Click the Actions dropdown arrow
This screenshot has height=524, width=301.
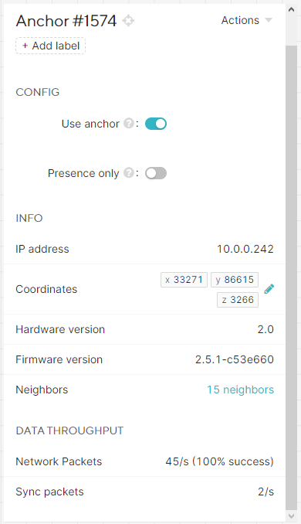[x=269, y=20]
